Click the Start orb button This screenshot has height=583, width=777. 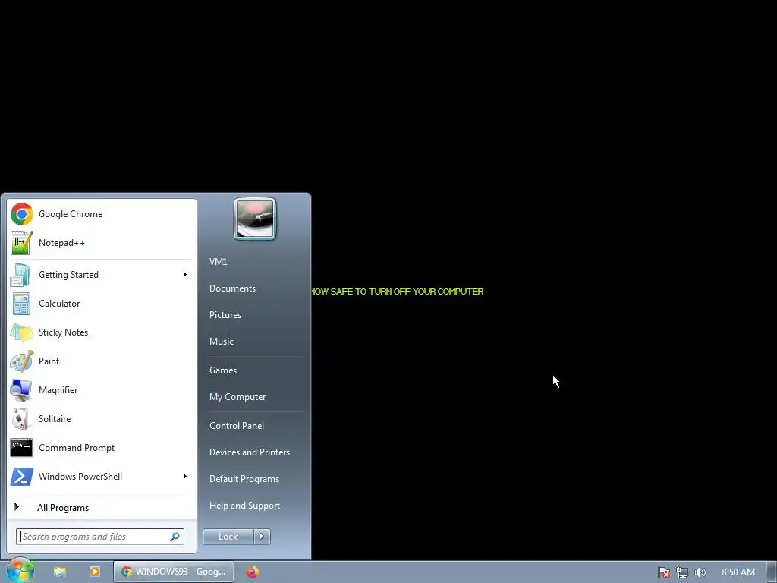pyautogui.click(x=20, y=571)
